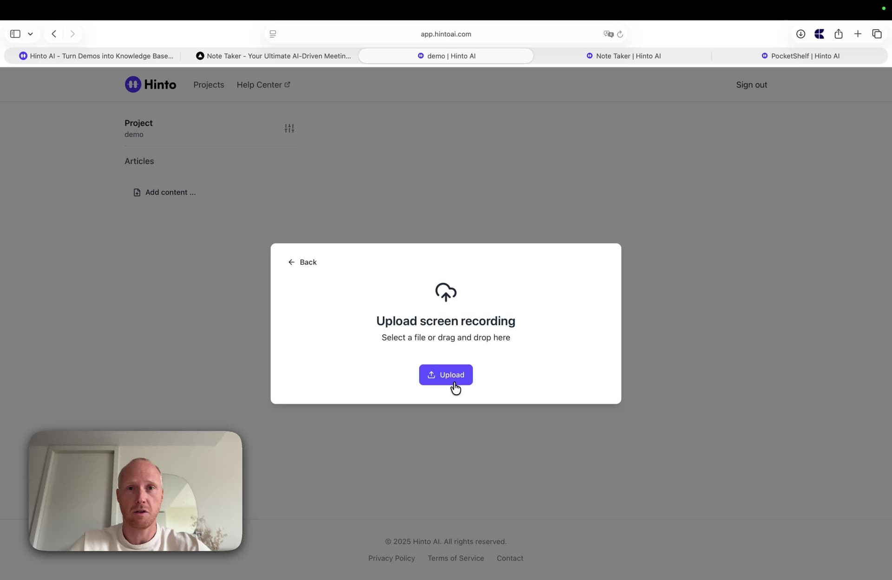
Task: Click the Safari reload page icon
Action: [620, 34]
